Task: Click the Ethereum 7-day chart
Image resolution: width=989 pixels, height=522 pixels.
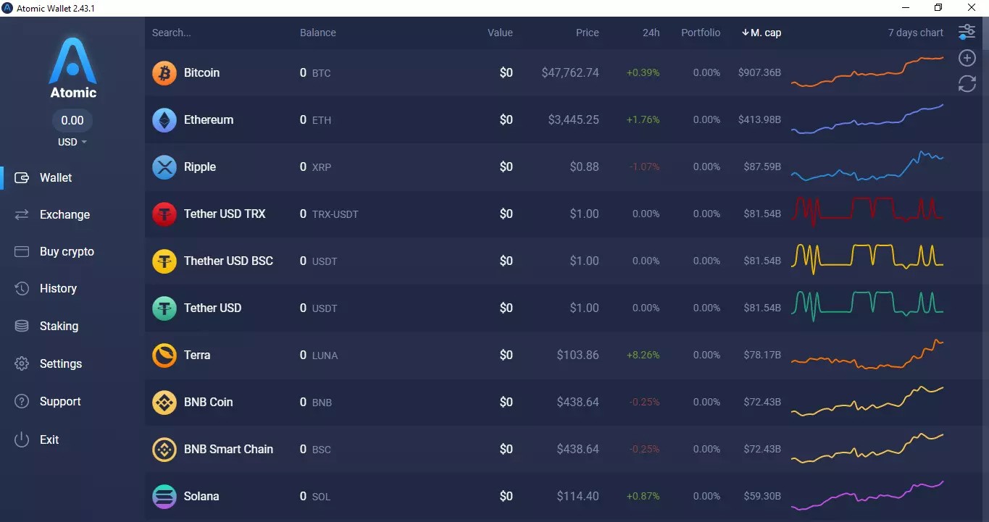Action: point(867,119)
